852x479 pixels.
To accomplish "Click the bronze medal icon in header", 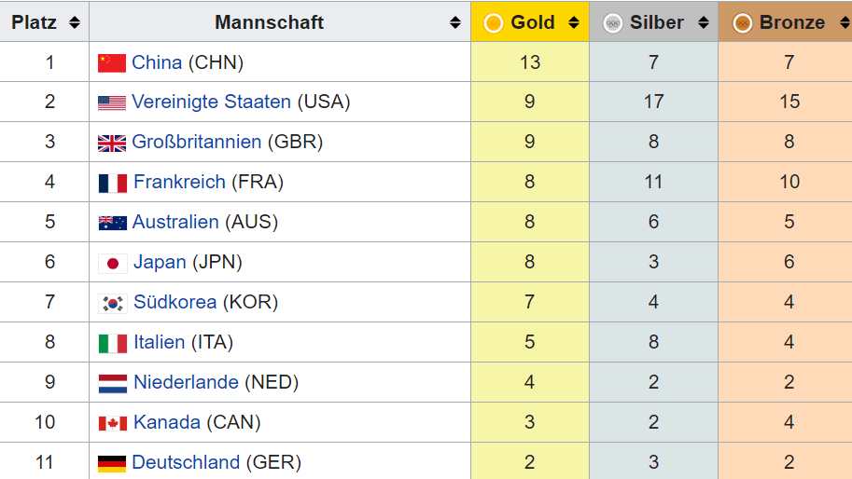I will 743,22.
